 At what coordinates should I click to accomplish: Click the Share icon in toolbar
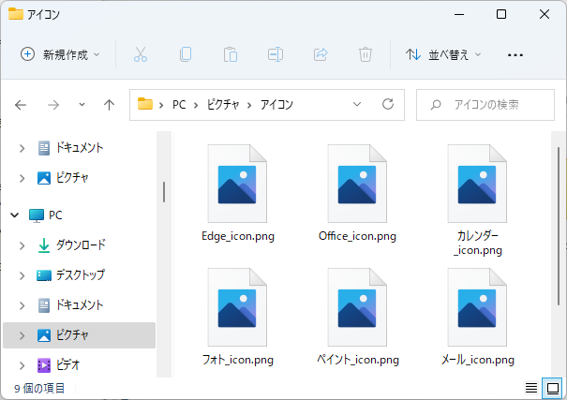(321, 54)
